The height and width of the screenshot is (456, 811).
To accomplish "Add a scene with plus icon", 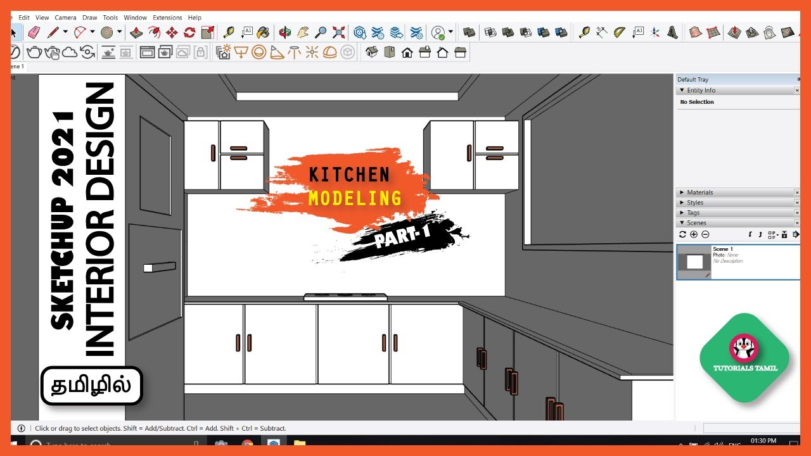I will (694, 234).
